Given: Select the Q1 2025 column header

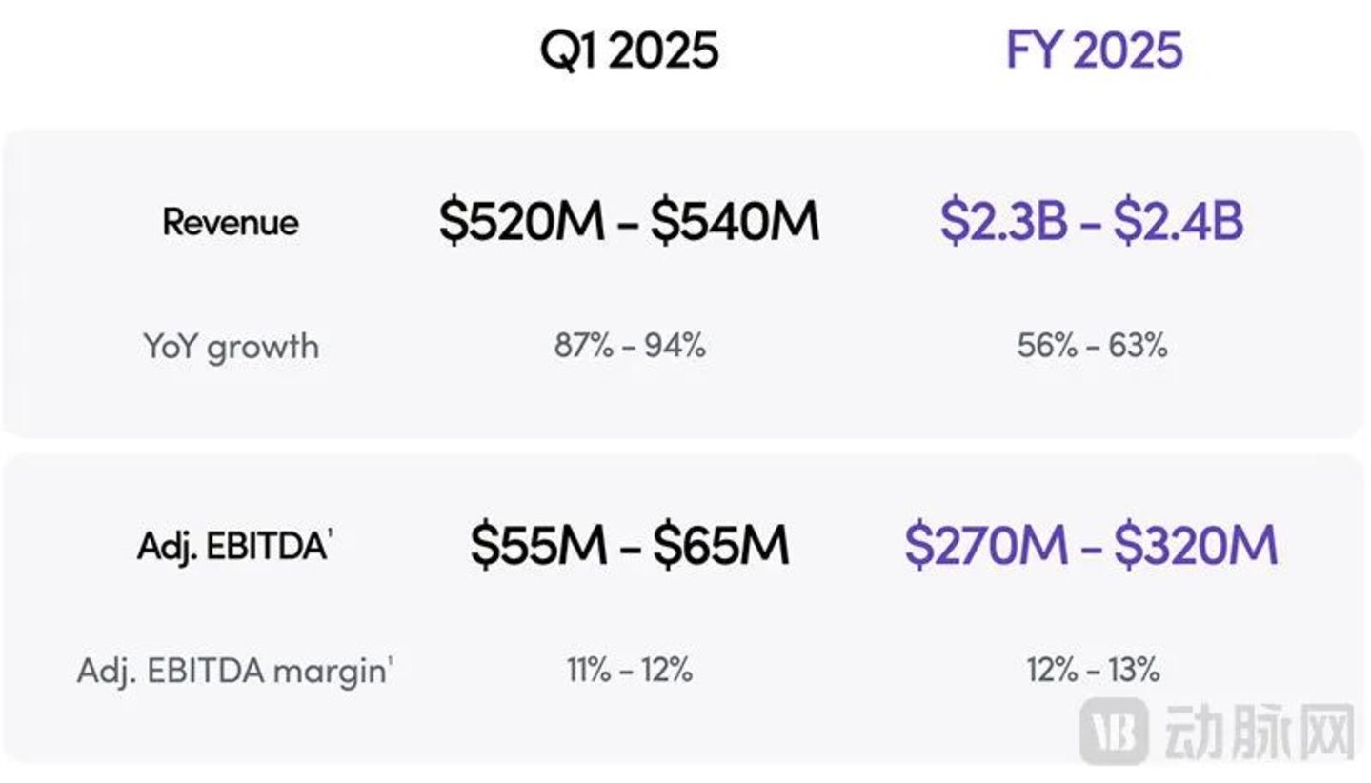Looking at the screenshot, I should pyautogui.click(x=629, y=50).
